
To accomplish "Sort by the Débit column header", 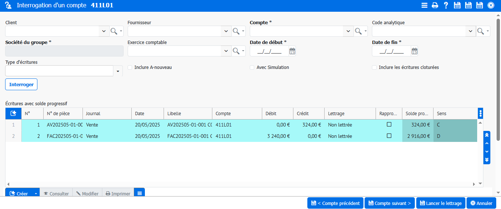I will click(x=277, y=114).
